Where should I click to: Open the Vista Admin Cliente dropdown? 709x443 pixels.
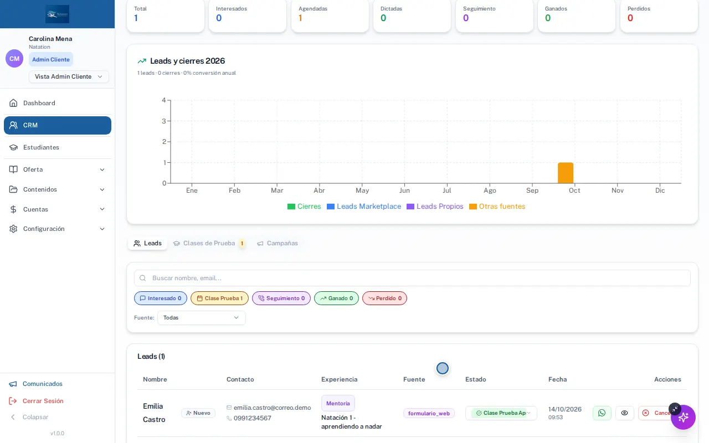pos(69,77)
